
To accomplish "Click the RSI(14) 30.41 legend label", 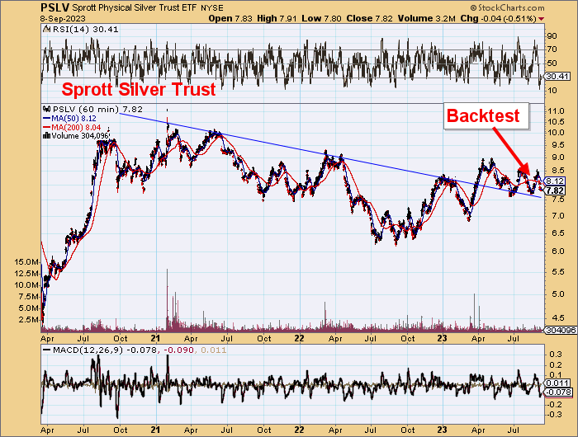I will click(x=86, y=29).
